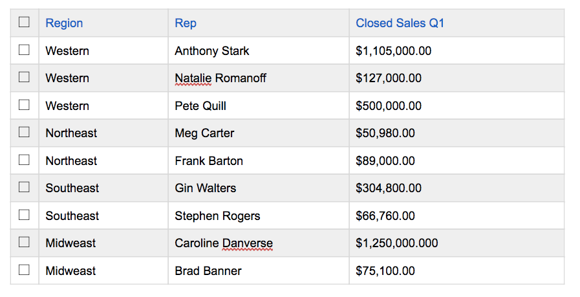Viewport: 580px width, 297px height.
Task: Click the $1,250,000.000 sales amount
Action: point(396,243)
